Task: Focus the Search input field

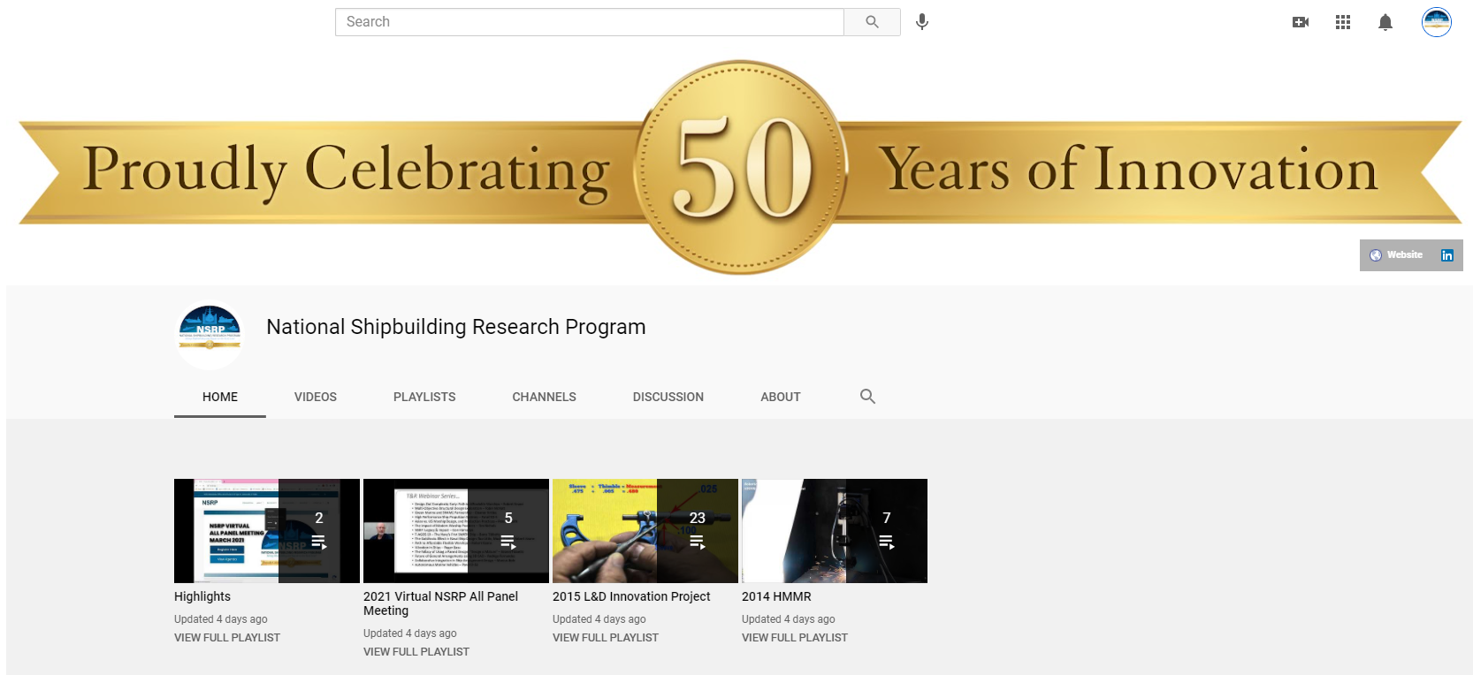Action: pyautogui.click(x=590, y=22)
